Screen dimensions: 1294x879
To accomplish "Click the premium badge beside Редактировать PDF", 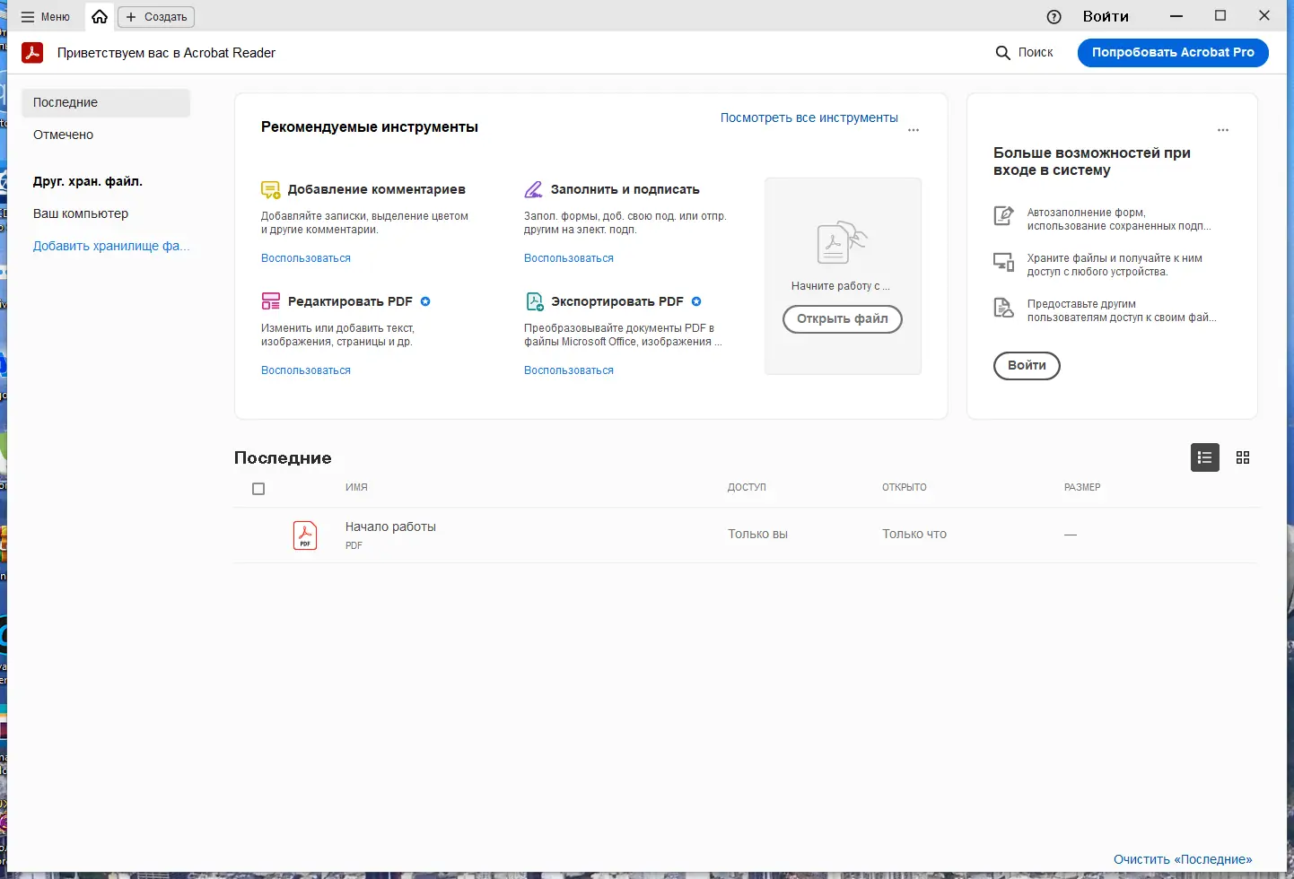I will [425, 301].
